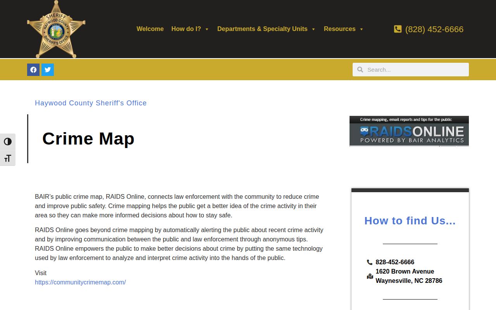
Task: Open the How do I? menu
Action: point(186,29)
